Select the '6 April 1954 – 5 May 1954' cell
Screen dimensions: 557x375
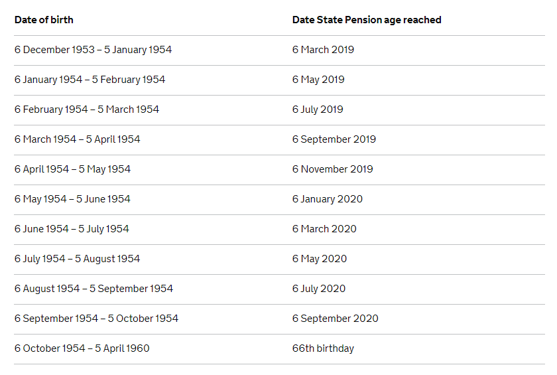[72, 169]
